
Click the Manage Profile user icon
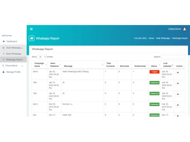pos(3,72)
